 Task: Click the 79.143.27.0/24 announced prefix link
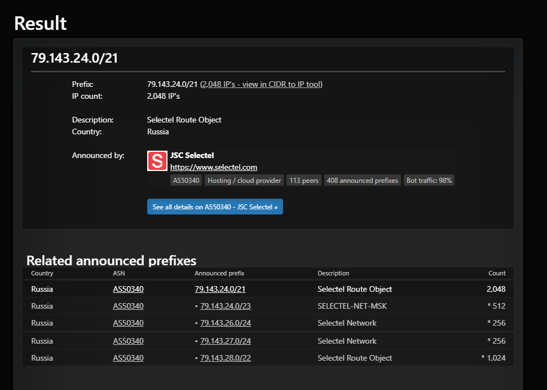[225, 341]
